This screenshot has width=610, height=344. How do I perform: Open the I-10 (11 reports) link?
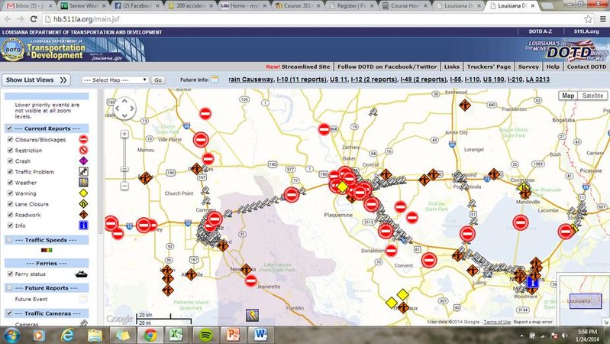[x=302, y=80]
